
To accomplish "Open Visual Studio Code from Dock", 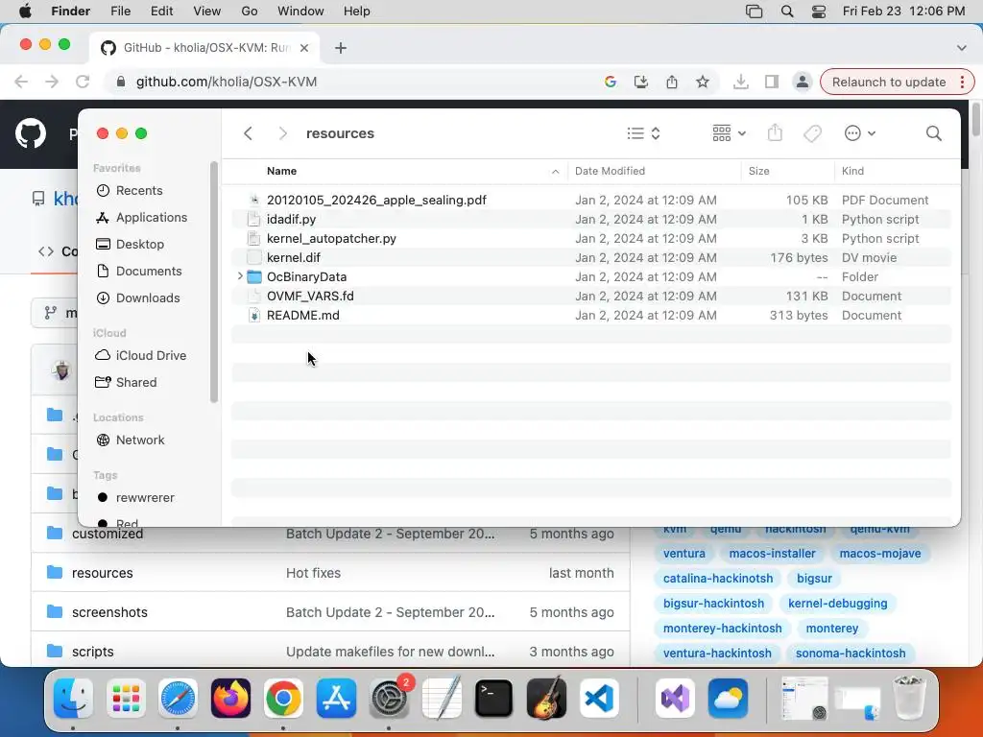I will (599, 699).
